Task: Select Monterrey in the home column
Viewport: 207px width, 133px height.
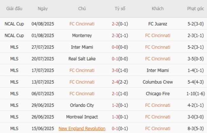Action: click(82, 35)
